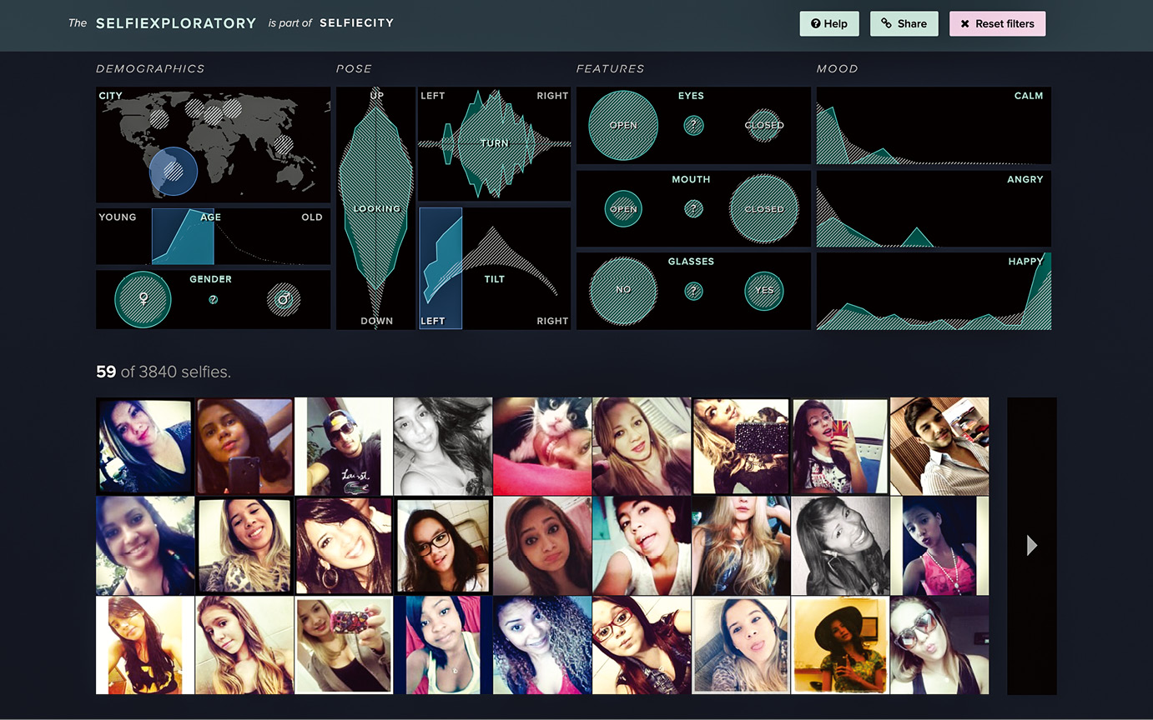Screen dimensions: 1153x720
Task: Click the Looking up/down pose chart
Action: [376, 208]
